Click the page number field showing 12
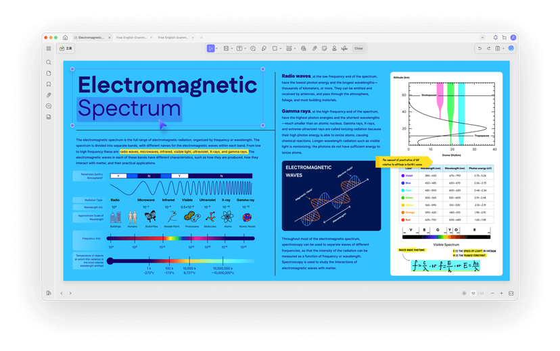 [x=473, y=293]
